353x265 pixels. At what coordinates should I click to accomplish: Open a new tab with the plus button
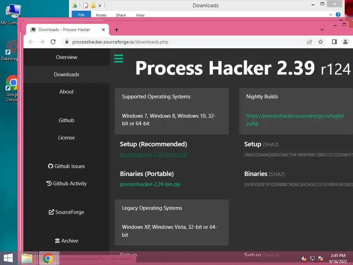pos(117,30)
